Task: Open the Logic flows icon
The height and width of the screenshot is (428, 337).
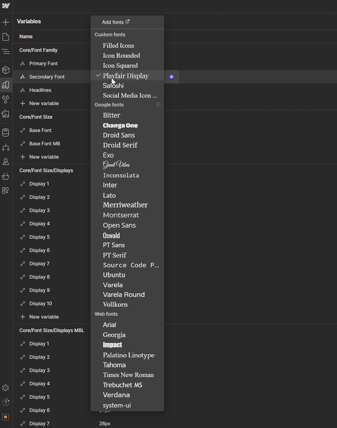Action: [x=6, y=147]
